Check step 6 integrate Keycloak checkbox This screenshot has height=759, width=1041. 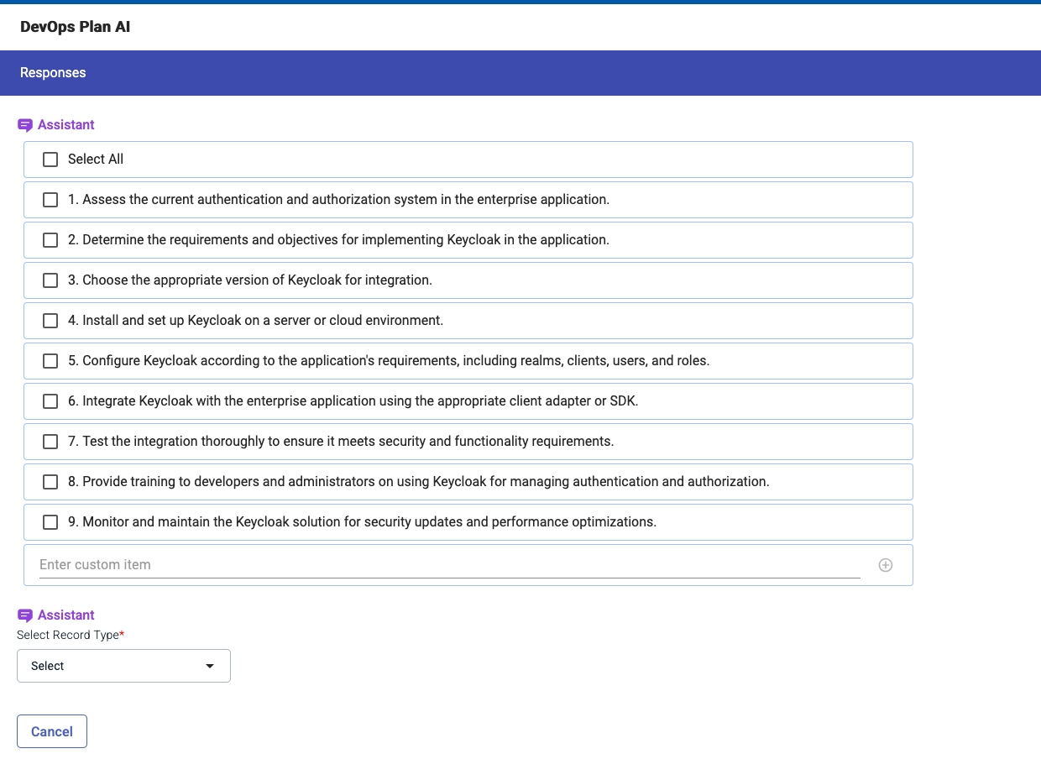[50, 400]
